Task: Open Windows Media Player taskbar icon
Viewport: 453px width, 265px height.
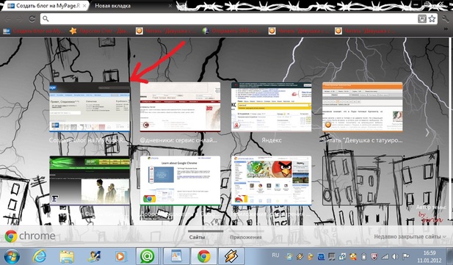Action: (120, 256)
